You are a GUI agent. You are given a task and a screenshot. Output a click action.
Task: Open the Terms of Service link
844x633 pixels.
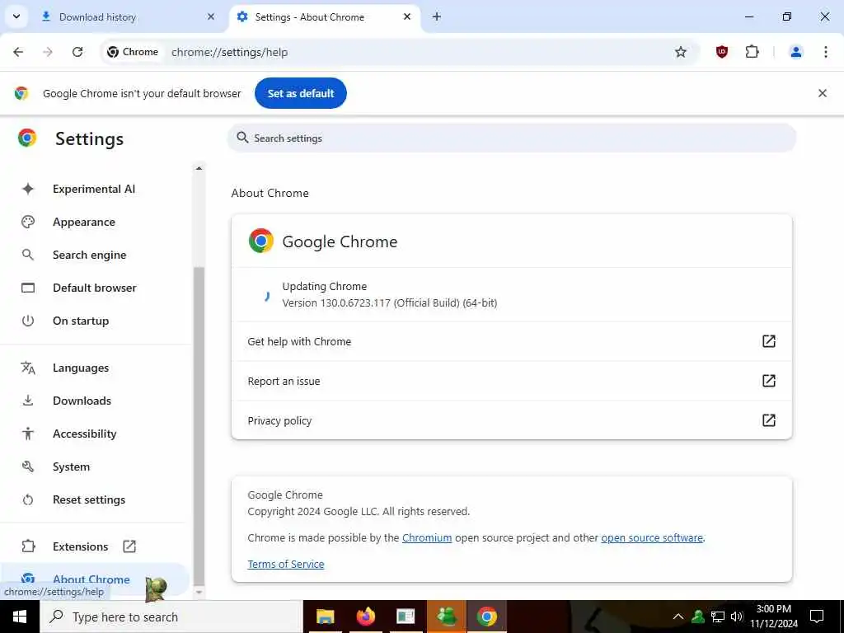[x=286, y=564]
